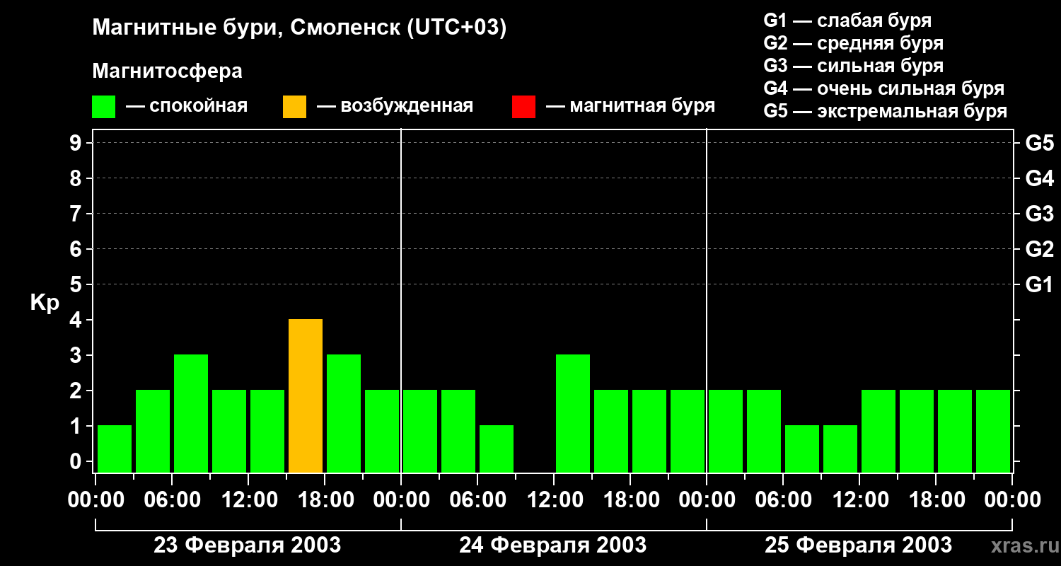Click the '— магнитная буря' legend label
The height and width of the screenshot is (566, 1061).
click(630, 106)
